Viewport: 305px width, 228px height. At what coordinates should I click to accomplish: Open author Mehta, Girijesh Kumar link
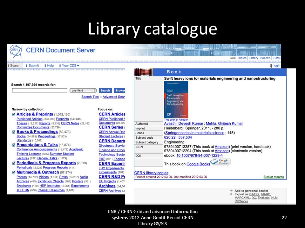224,123
